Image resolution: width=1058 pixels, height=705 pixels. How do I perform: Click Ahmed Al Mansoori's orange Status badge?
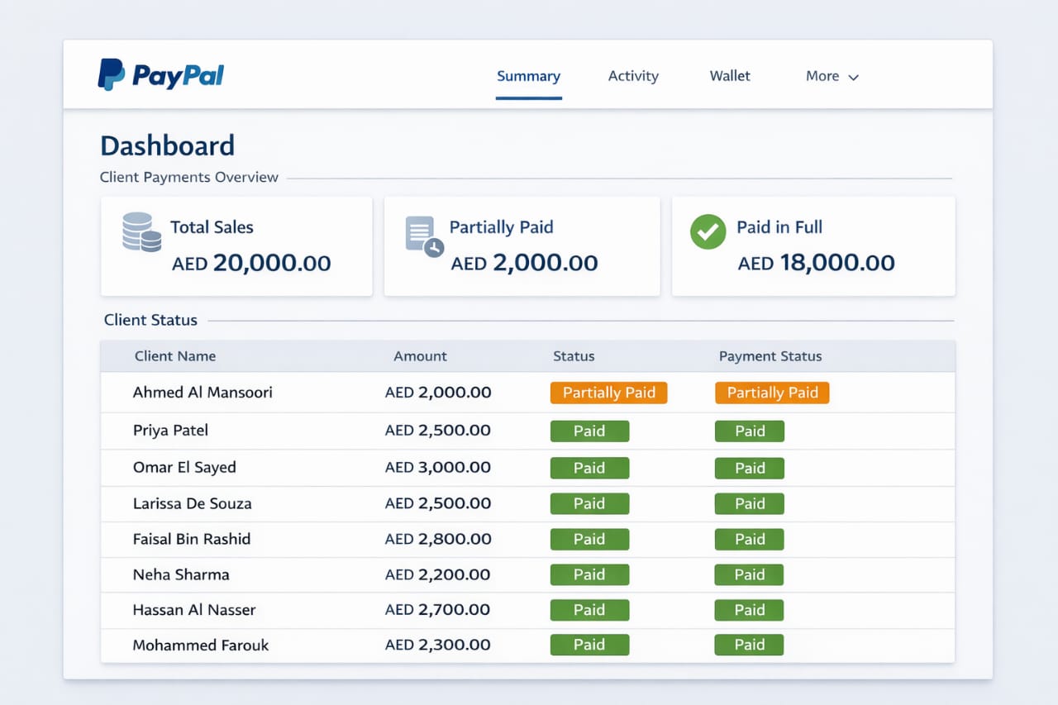tap(608, 393)
